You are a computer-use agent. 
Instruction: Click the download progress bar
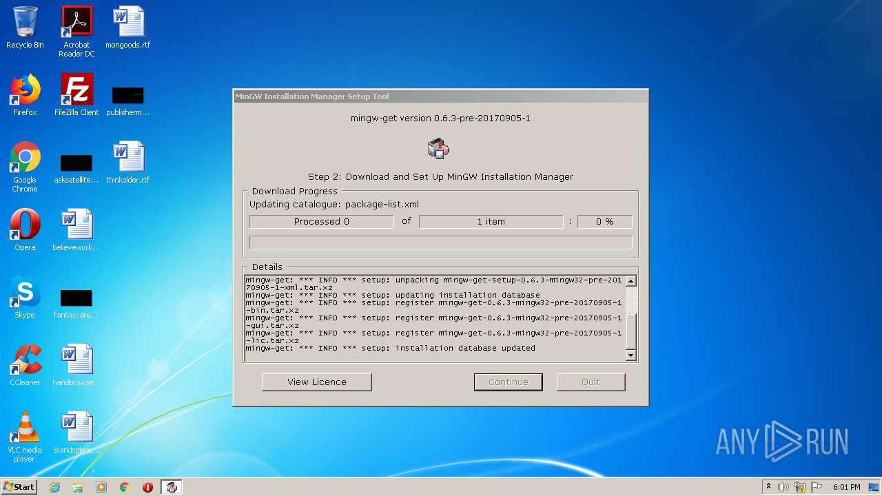click(441, 242)
